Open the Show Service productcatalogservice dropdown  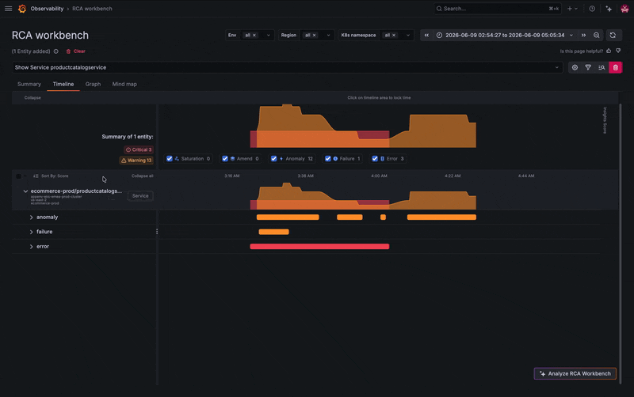click(287, 67)
